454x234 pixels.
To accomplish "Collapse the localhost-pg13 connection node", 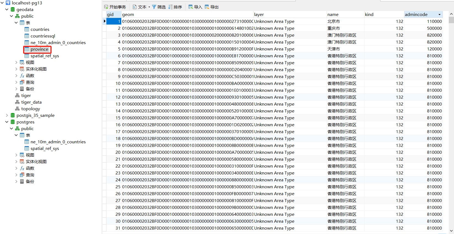I will tap(2, 3).
